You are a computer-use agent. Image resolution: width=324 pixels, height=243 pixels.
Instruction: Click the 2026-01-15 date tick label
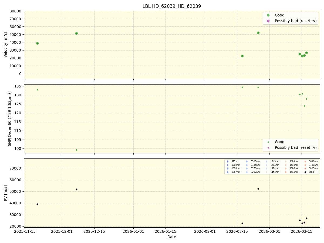(x=166, y=231)
